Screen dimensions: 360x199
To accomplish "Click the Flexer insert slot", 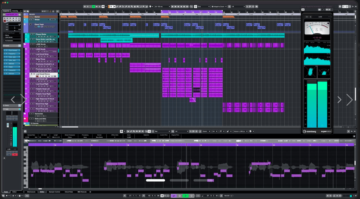I will 12,67.
